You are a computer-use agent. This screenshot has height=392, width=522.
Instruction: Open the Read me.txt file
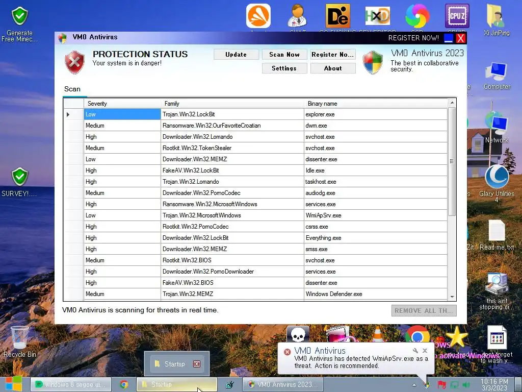497,235
